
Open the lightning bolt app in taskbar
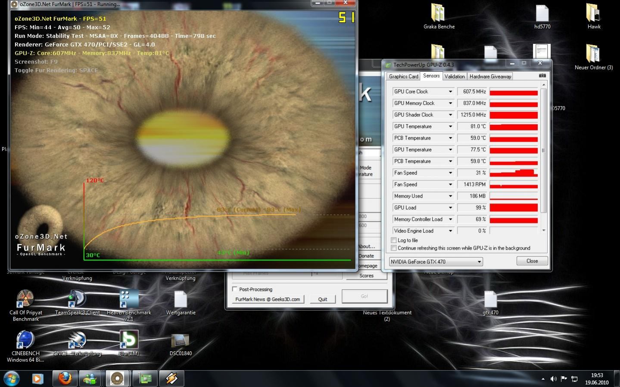(x=171, y=378)
